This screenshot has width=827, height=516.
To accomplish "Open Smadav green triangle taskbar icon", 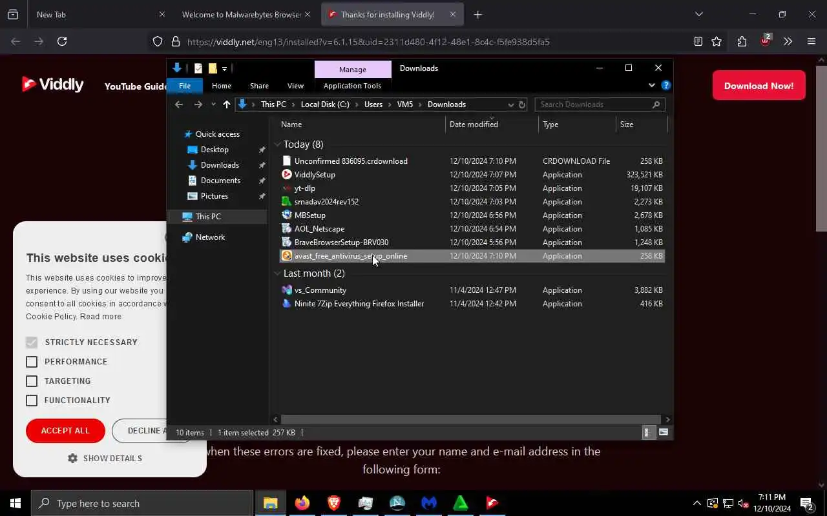I will pos(461,503).
